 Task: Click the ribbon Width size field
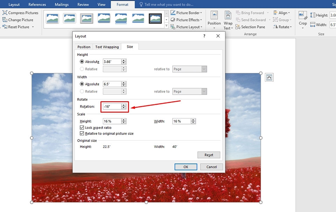tap(333, 25)
